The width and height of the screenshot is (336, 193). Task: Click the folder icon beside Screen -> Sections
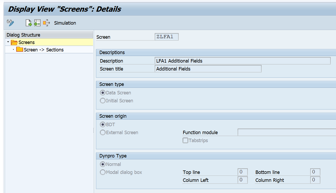20,50
